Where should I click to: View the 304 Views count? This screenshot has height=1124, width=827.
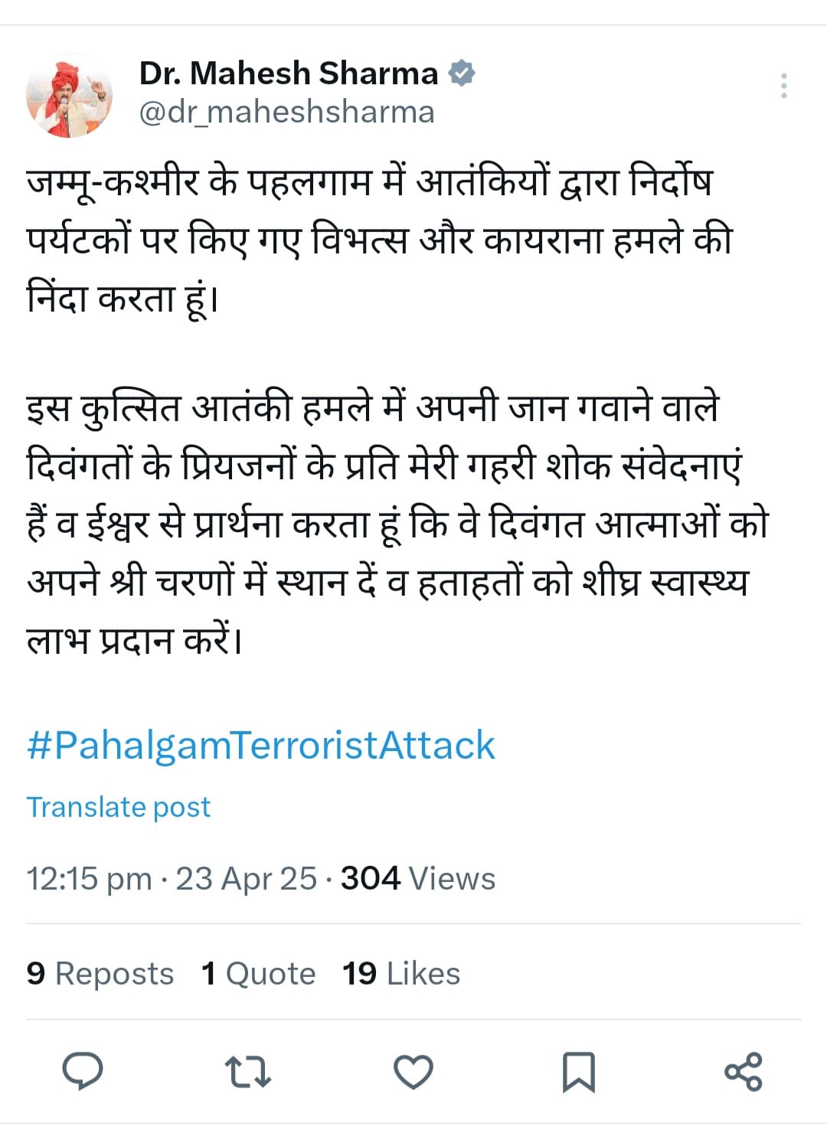pos(418,878)
